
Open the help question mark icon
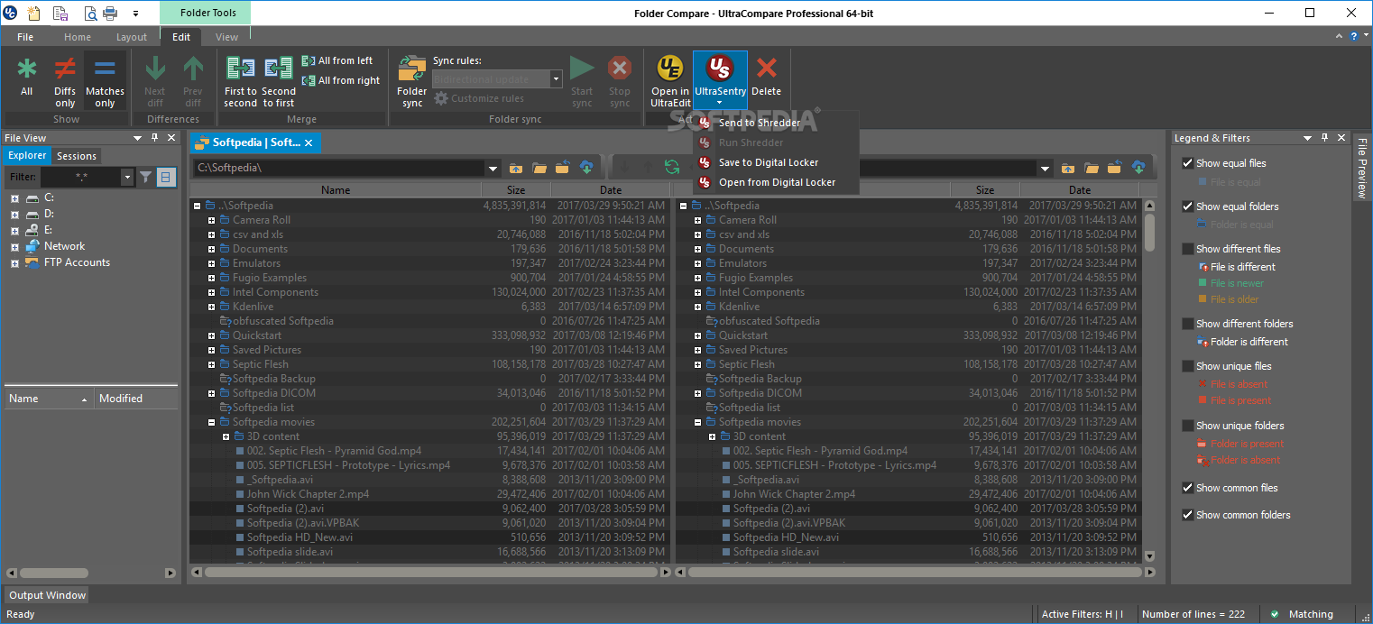[x=1354, y=37]
